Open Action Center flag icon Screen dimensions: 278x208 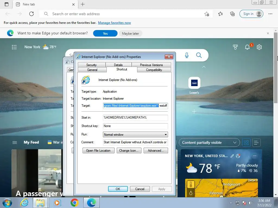(244, 203)
